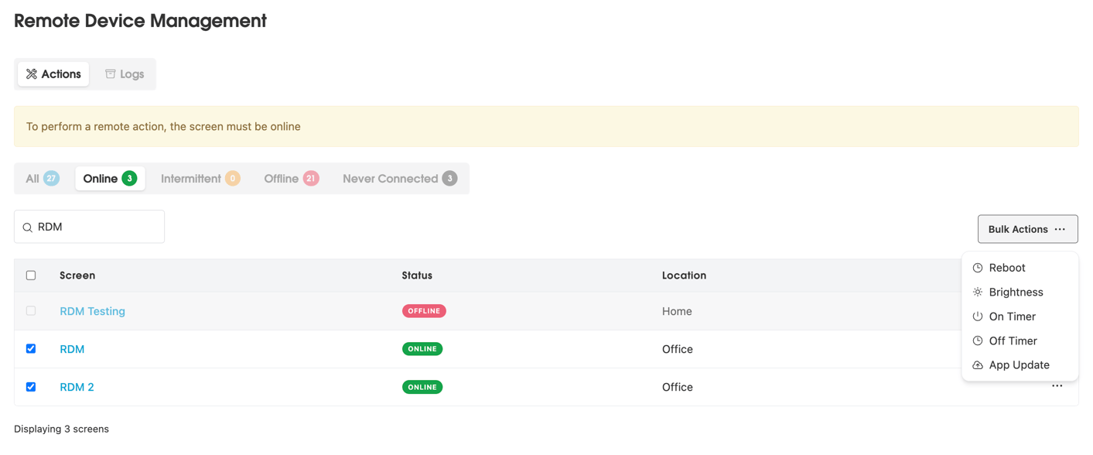The image size is (1093, 455).
Task: Click the Logs icon next to Actions
Action: click(111, 74)
